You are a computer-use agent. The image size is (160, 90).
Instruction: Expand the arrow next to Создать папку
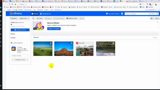(29, 18)
